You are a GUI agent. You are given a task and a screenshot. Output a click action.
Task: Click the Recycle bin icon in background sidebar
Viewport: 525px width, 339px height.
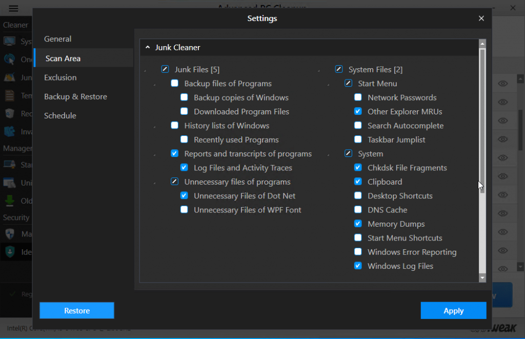pos(9,113)
